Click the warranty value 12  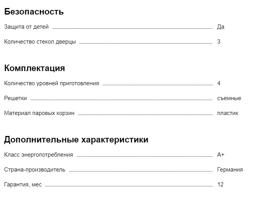point(220,184)
